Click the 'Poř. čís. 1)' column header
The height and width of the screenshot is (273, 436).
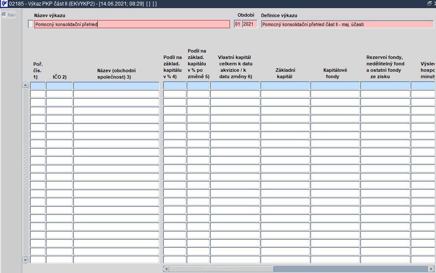[x=38, y=70]
